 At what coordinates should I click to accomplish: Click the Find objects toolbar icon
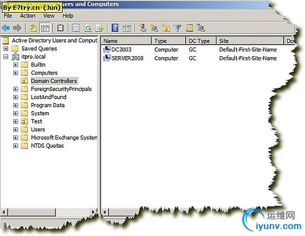190,28
